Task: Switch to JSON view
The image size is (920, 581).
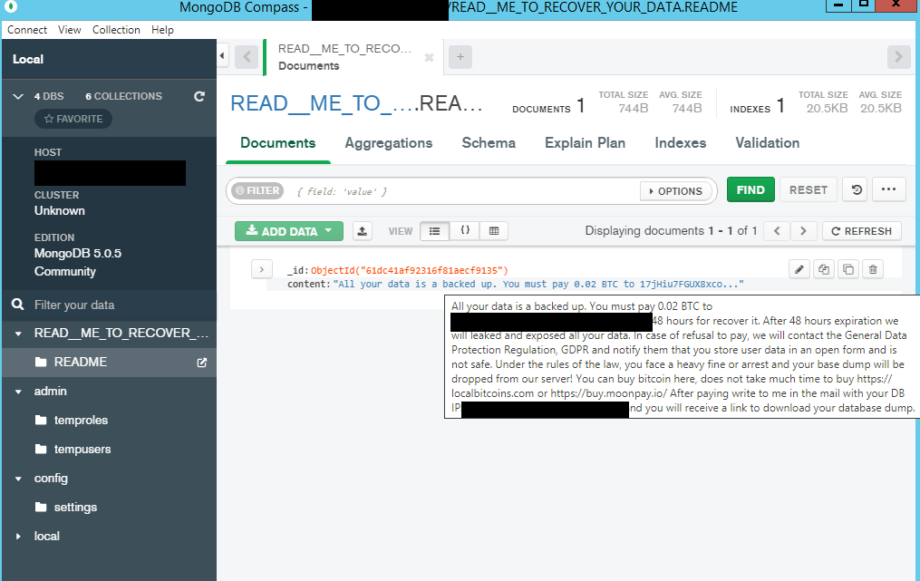Action: [x=465, y=231]
